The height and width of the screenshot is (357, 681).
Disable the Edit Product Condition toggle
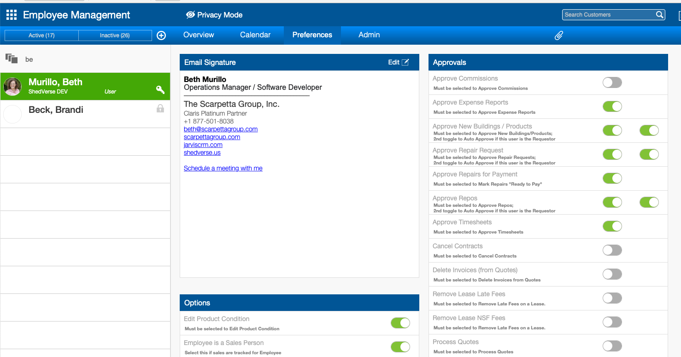tap(400, 323)
